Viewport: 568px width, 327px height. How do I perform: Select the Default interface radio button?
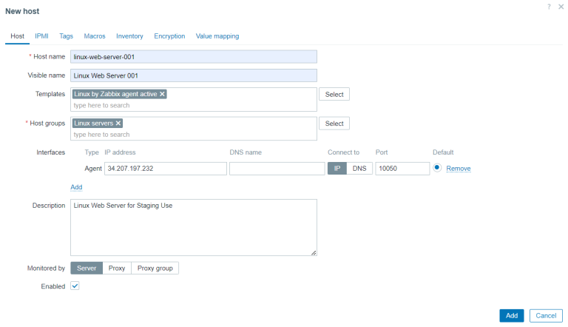point(437,168)
